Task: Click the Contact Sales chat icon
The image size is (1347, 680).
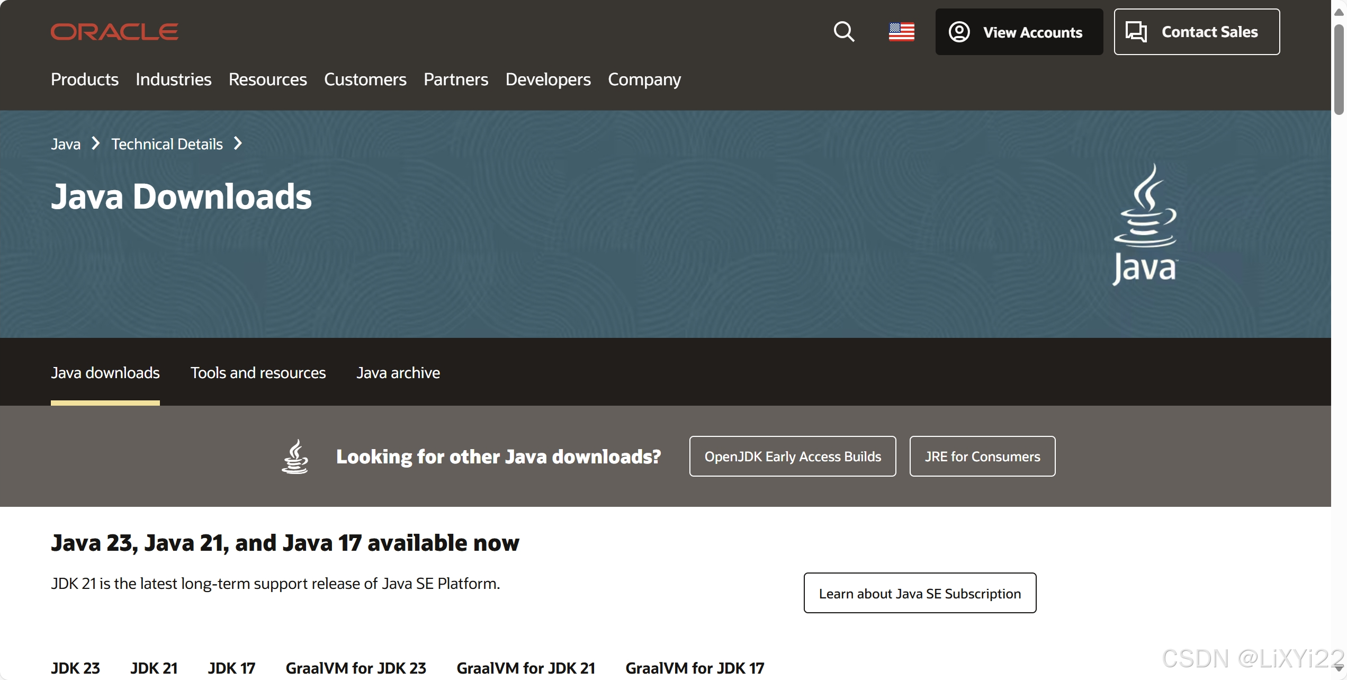Action: (x=1136, y=32)
